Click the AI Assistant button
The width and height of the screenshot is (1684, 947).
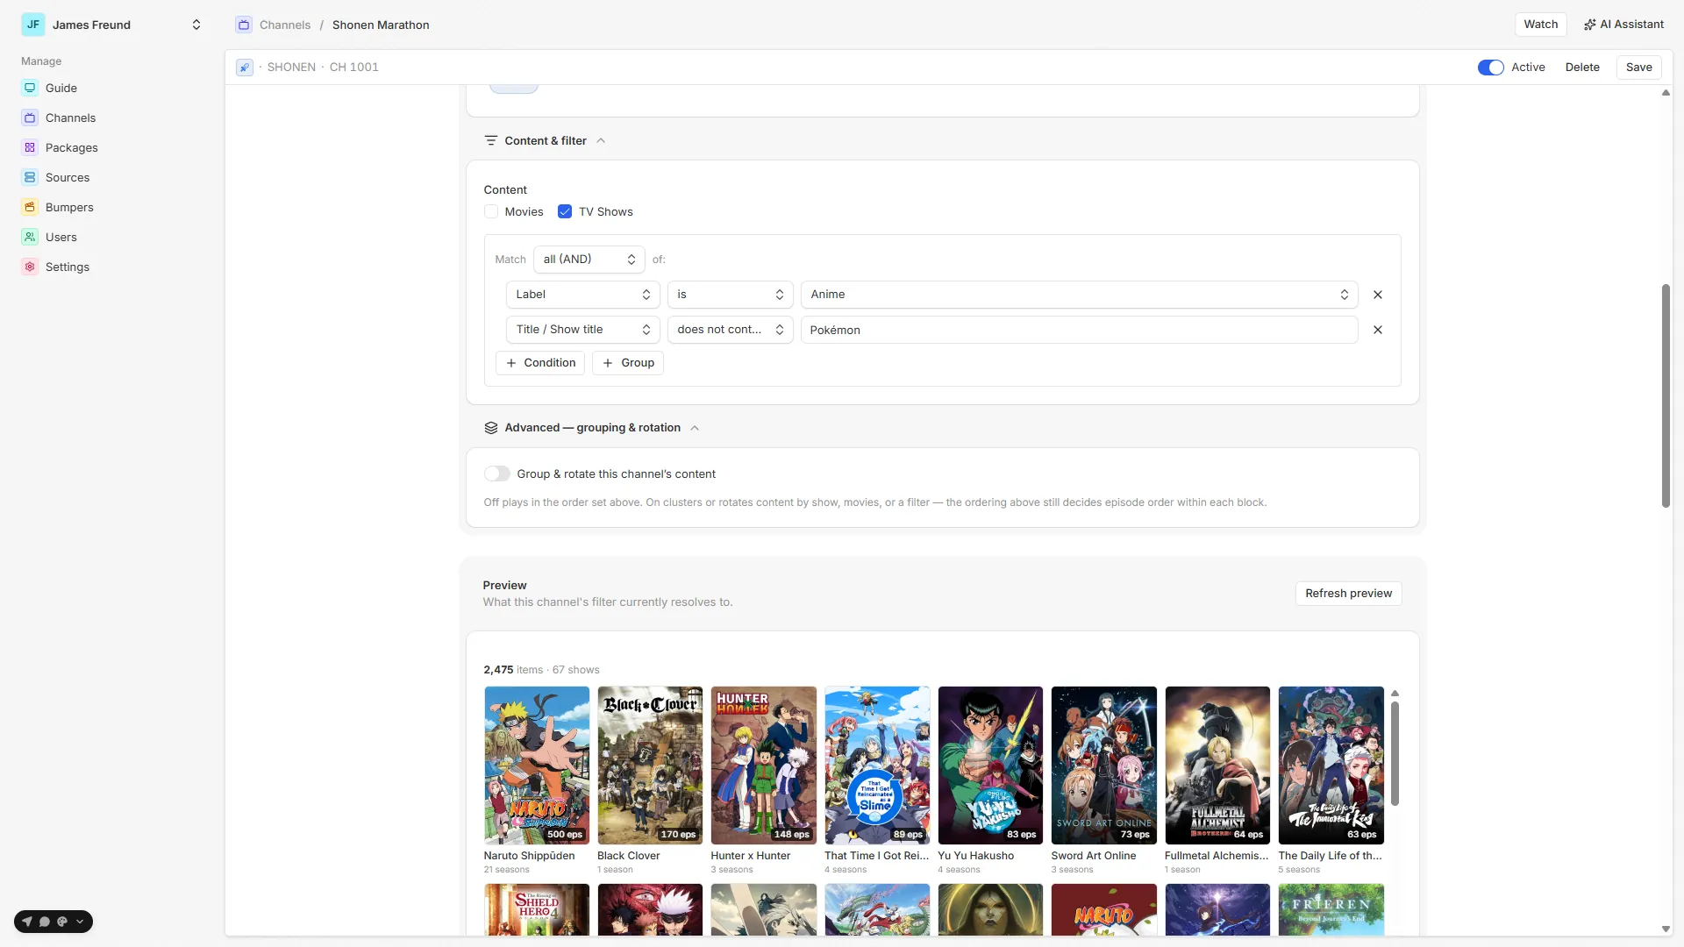[x=1623, y=25]
